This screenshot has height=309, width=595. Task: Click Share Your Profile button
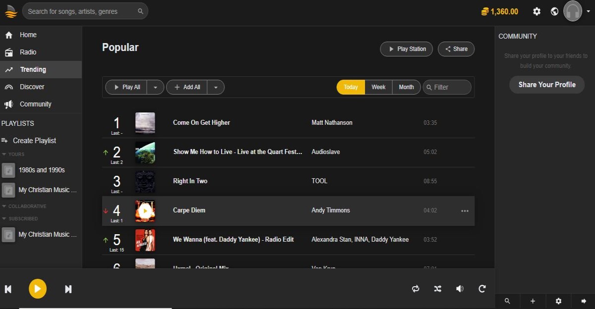tap(547, 85)
